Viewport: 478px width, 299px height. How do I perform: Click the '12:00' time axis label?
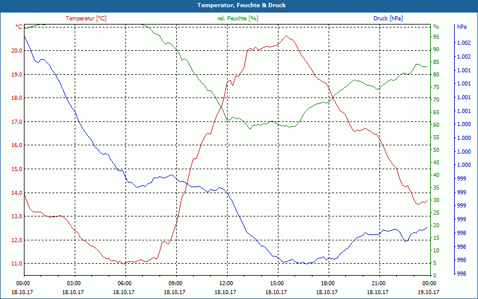tap(226, 283)
